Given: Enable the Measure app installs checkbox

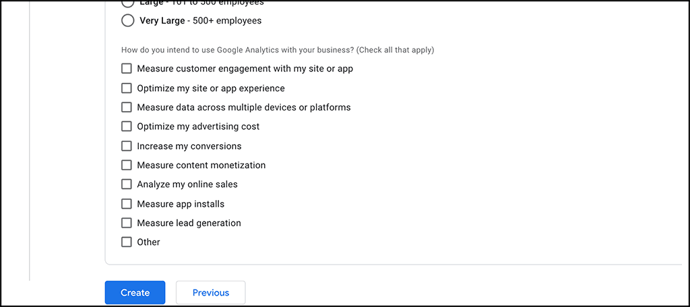Looking at the screenshot, I should (x=127, y=204).
